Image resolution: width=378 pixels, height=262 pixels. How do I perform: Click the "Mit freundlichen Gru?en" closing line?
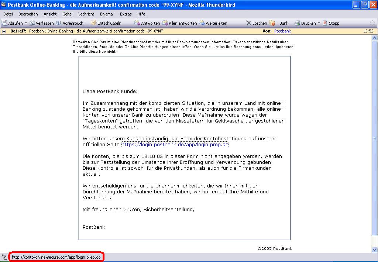tap(138, 210)
